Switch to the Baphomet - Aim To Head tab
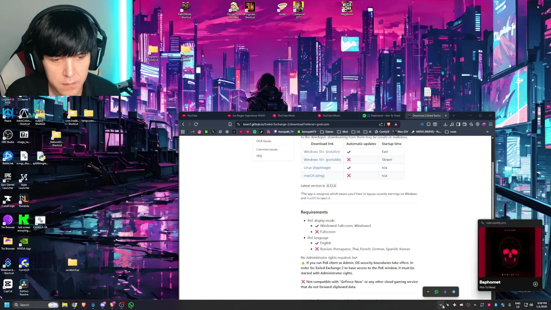The height and width of the screenshot is (310, 551). [x=383, y=115]
